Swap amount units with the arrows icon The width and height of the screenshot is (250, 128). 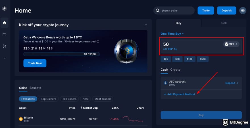(175, 49)
